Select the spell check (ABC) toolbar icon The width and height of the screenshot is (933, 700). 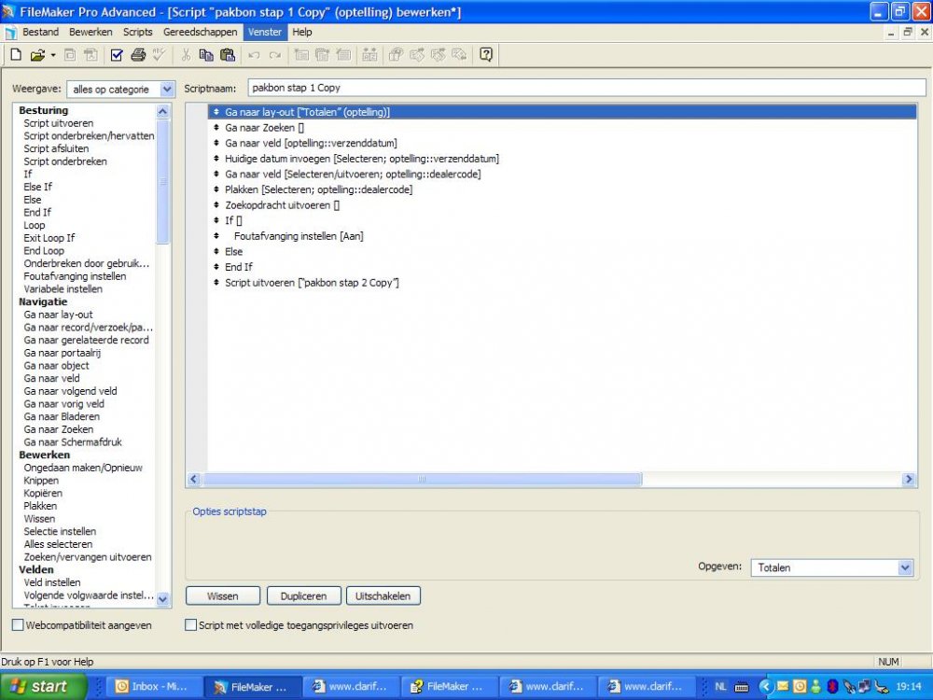tap(157, 55)
